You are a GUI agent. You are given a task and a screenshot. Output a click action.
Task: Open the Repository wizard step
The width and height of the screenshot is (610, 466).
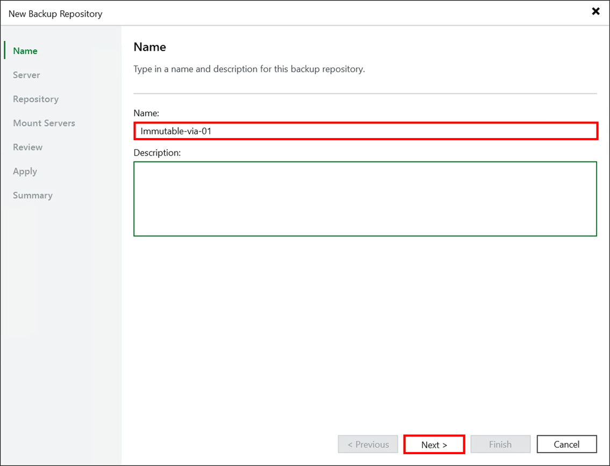(35, 99)
